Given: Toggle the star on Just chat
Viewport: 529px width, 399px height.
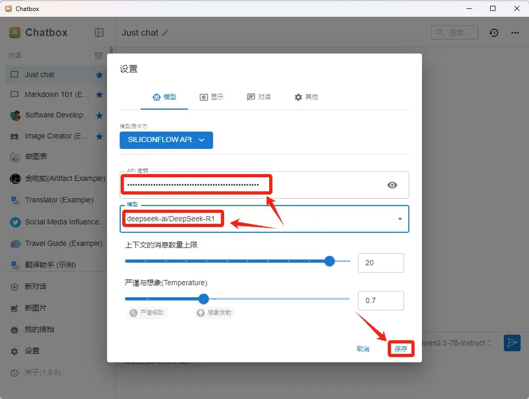Looking at the screenshot, I should tap(99, 75).
